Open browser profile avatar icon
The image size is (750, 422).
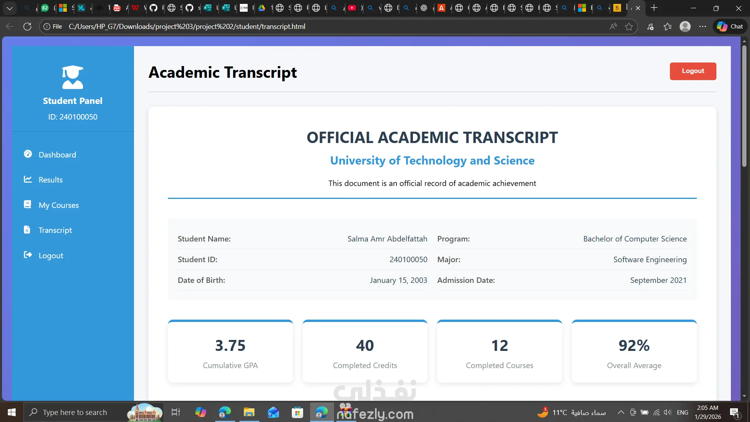pyautogui.click(x=685, y=27)
